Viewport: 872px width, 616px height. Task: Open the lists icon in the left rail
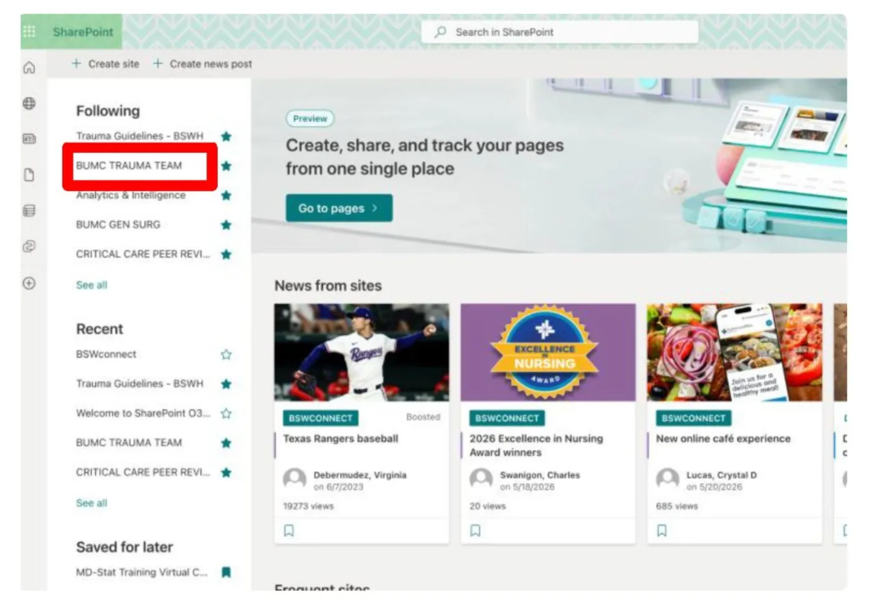pos(29,211)
